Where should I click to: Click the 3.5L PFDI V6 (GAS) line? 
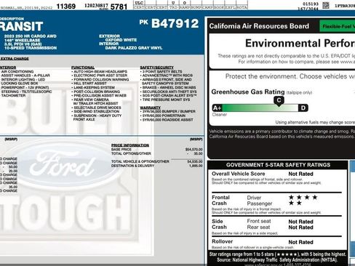(x=23, y=44)
